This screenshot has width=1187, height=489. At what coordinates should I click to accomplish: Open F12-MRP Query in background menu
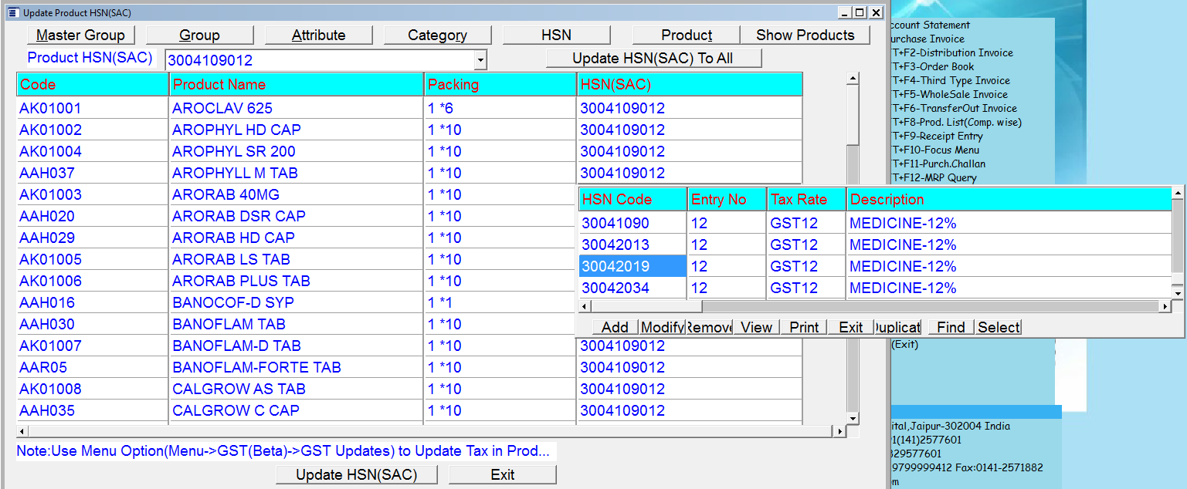(x=934, y=177)
